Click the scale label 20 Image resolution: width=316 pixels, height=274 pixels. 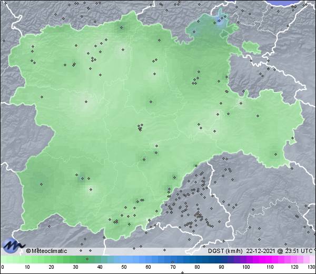pos(52,267)
